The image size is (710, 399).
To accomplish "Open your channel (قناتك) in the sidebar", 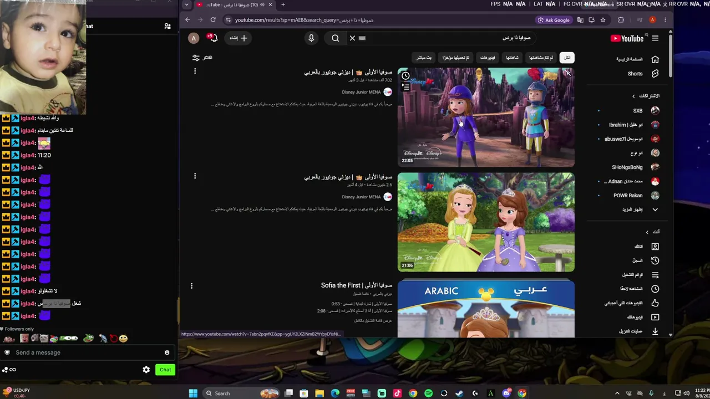I will click(645, 246).
